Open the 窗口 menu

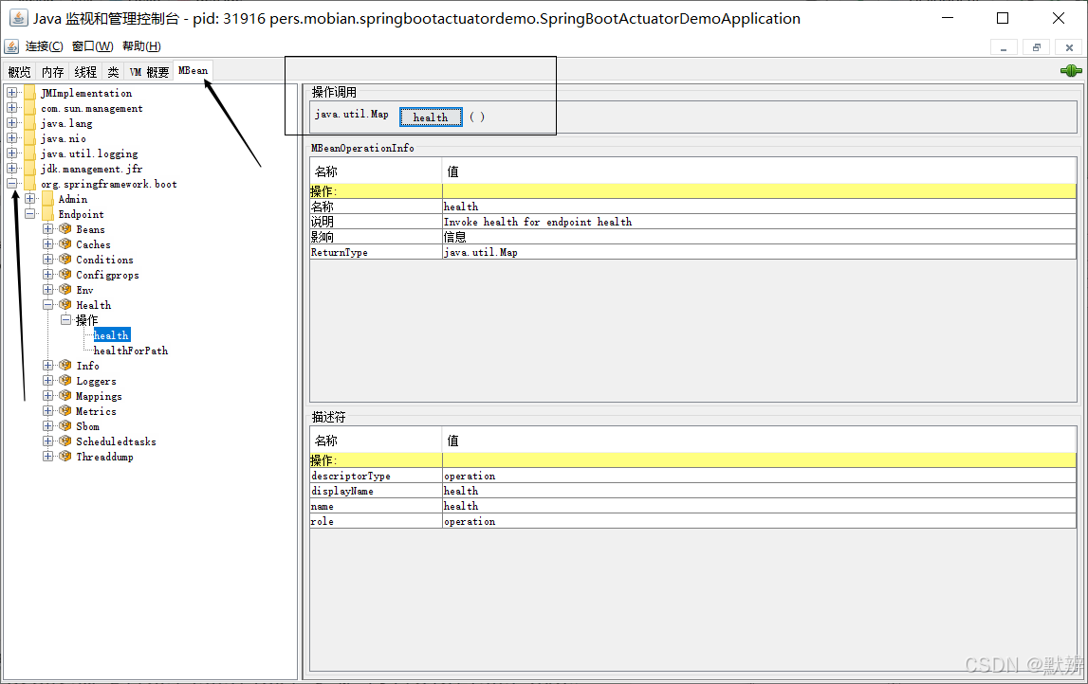point(90,45)
